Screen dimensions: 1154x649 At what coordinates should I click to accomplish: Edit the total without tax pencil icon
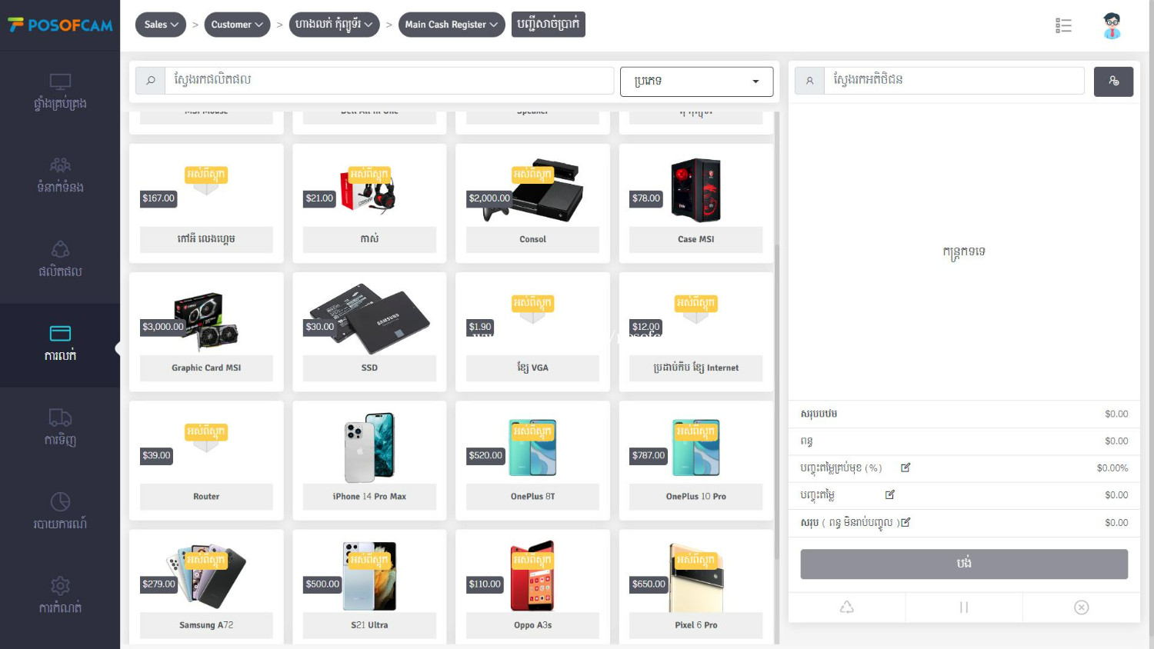click(x=906, y=522)
